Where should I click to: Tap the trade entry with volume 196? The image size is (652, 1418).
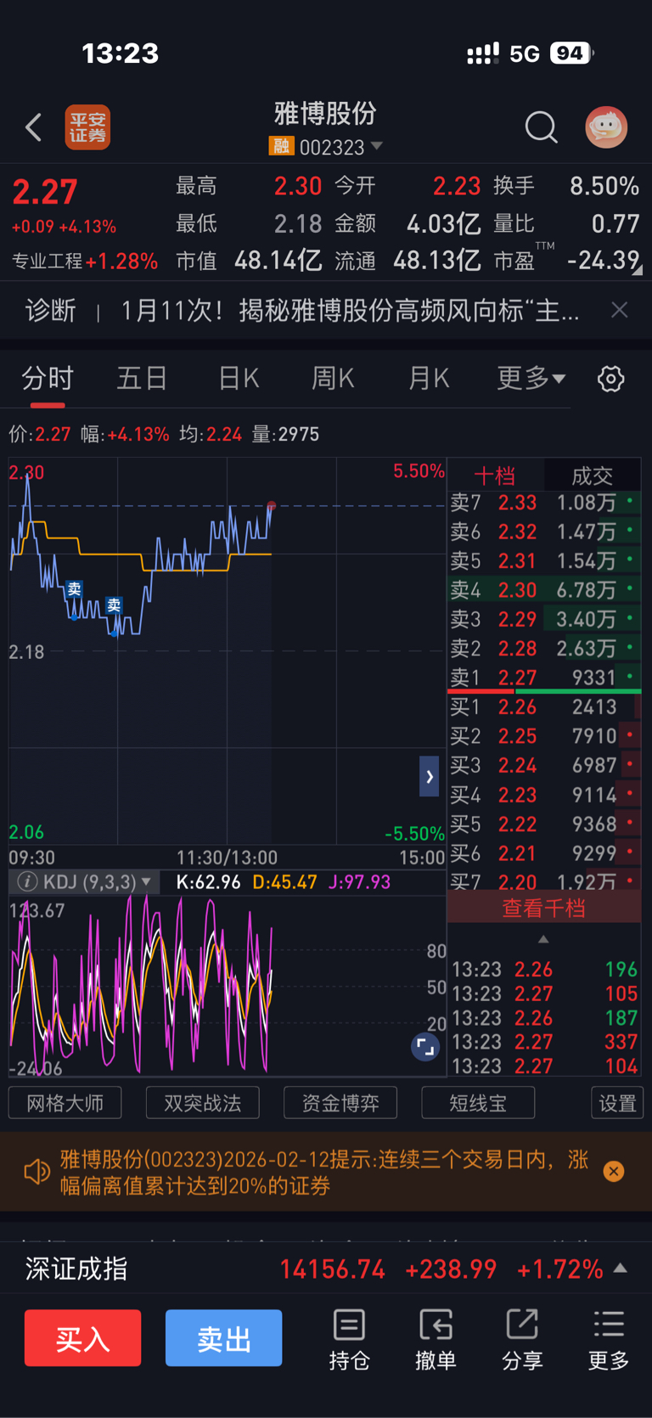[x=544, y=969]
